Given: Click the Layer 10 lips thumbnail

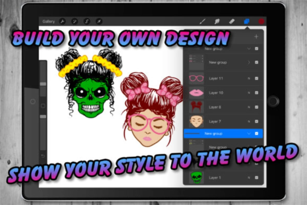Looking at the screenshot, I should (x=196, y=93).
